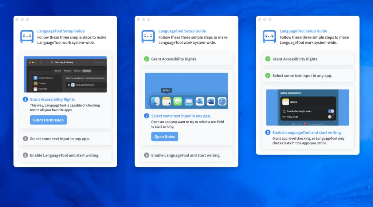This screenshot has width=373, height=207.
Task: Expand step 3 beneath the Open Notes button
Action: click(x=186, y=155)
